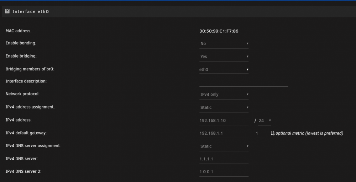Open the Enable bridging dropdown
Screen dimensions: 356x182
[224, 57]
